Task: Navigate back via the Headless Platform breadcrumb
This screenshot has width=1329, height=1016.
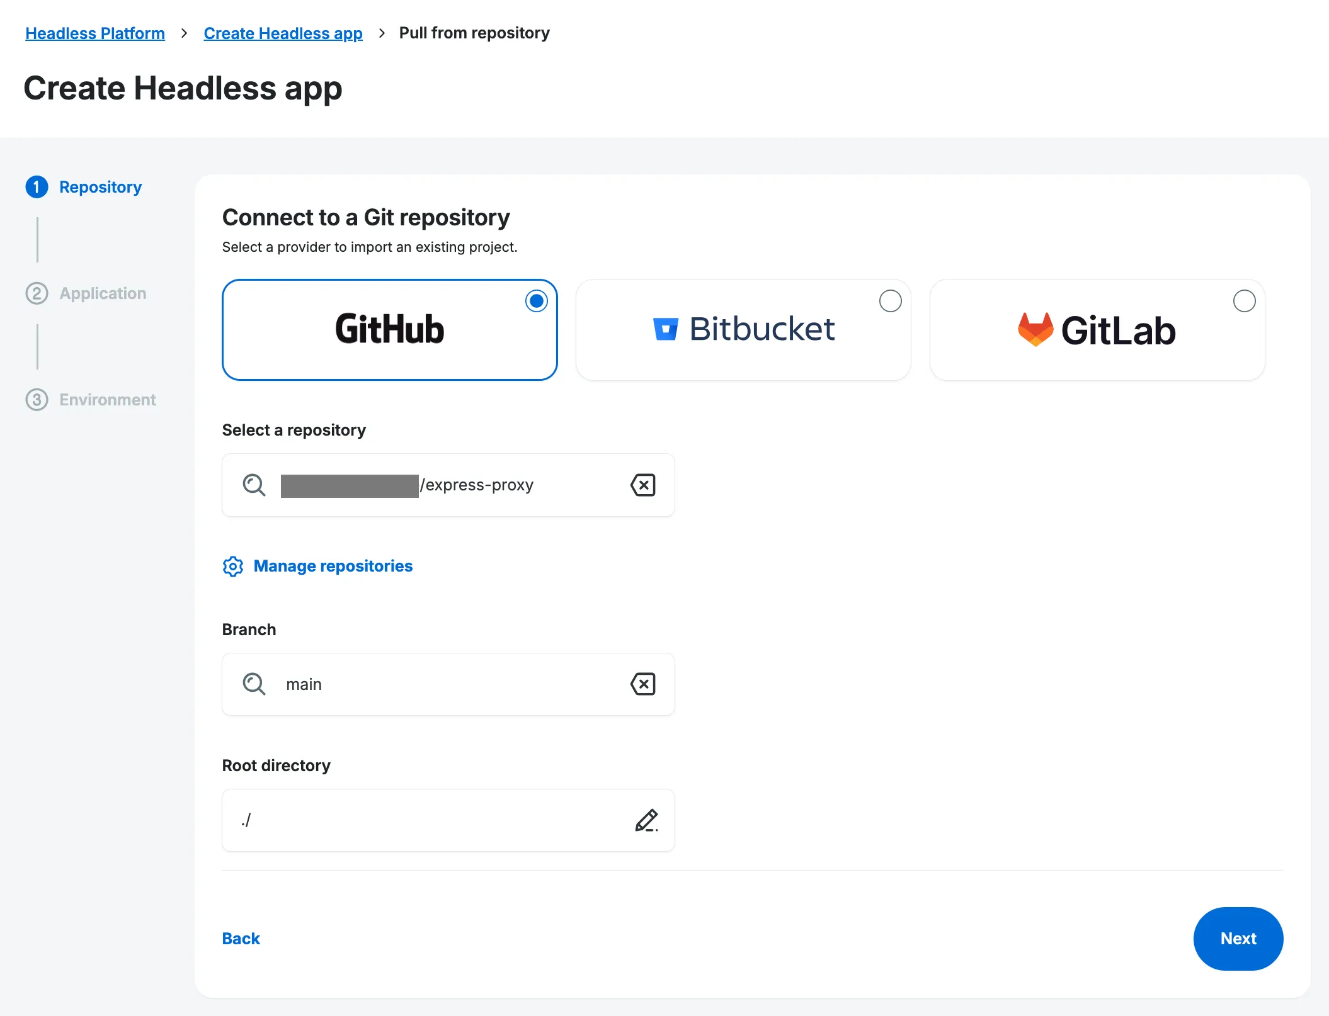Action: tap(94, 33)
